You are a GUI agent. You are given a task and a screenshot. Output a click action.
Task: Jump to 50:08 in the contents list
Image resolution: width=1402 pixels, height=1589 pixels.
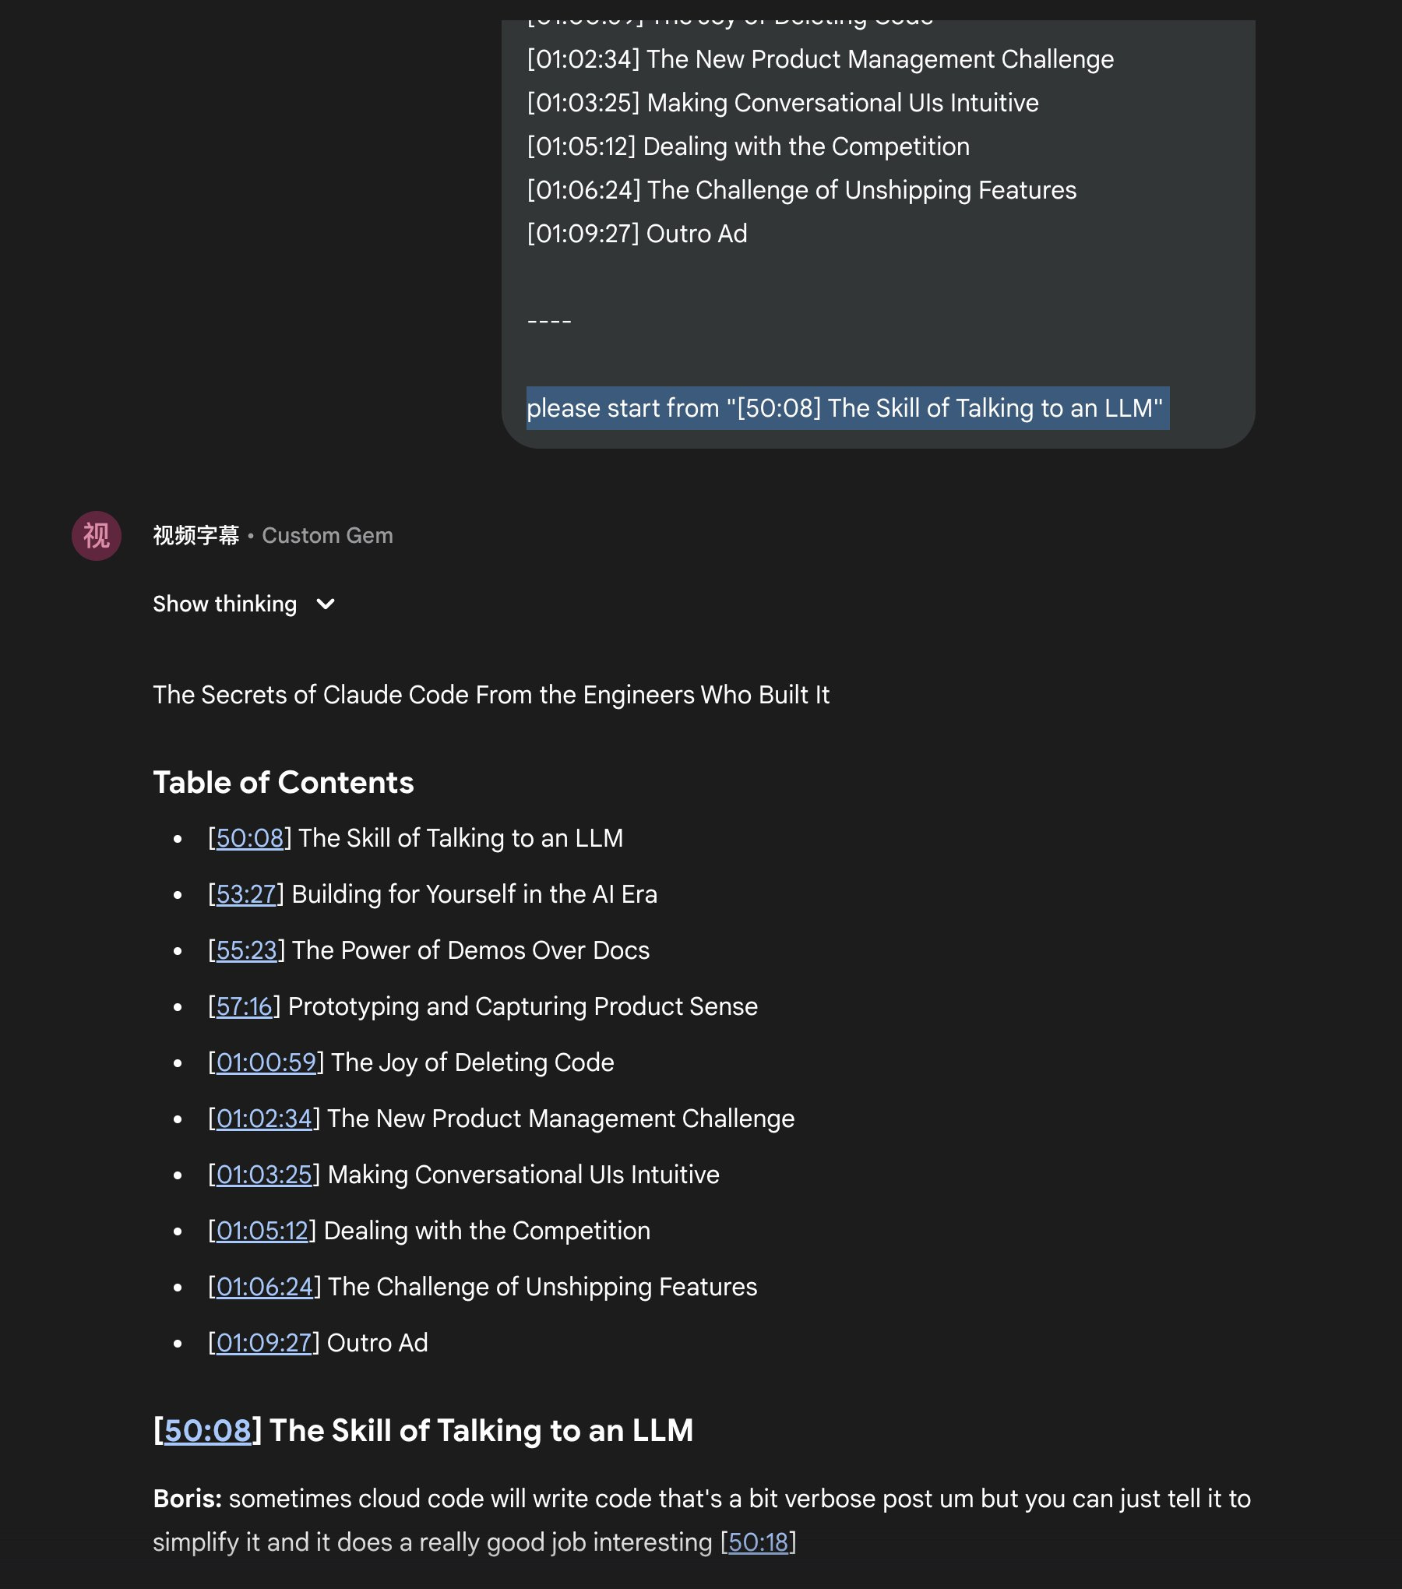point(249,838)
